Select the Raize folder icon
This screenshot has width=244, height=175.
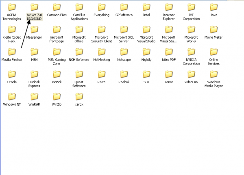(101, 74)
